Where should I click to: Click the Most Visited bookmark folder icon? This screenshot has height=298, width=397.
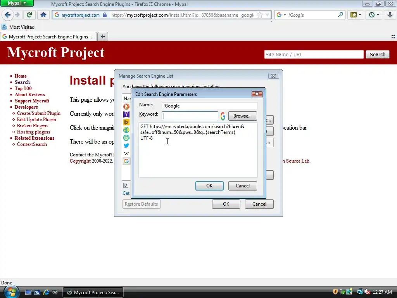coord(4,27)
